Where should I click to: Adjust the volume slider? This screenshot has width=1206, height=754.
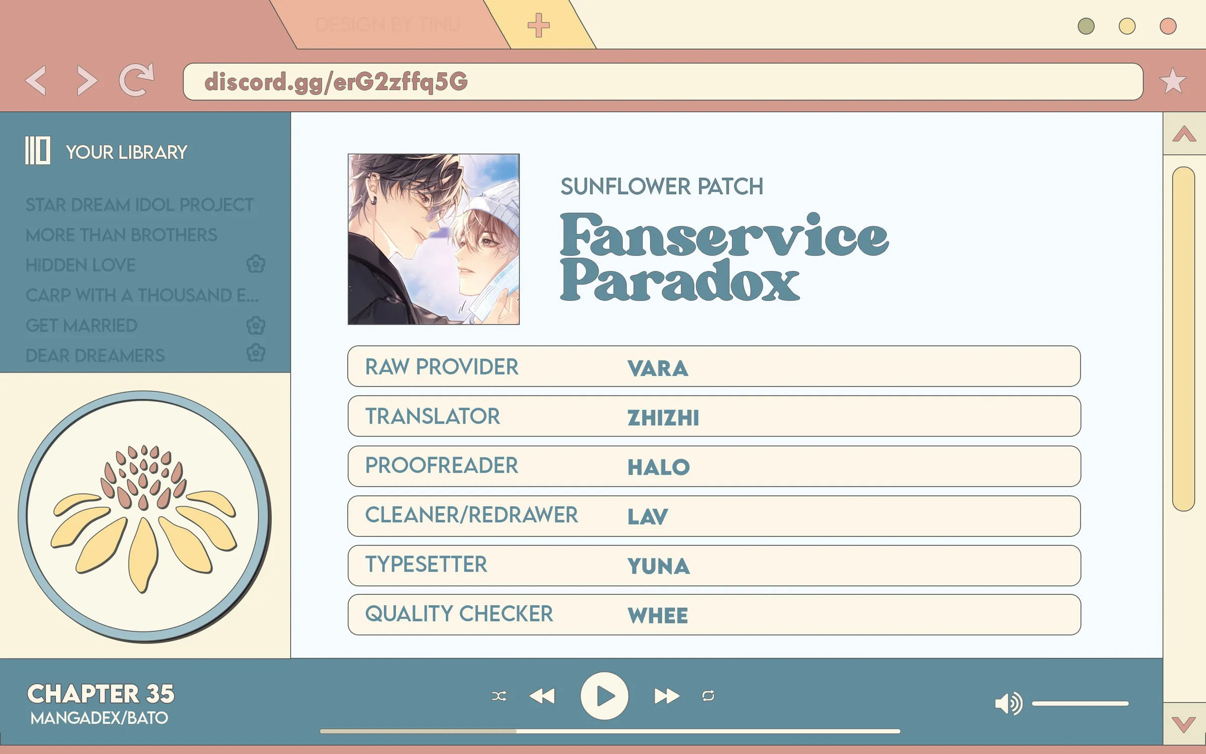tap(1080, 704)
